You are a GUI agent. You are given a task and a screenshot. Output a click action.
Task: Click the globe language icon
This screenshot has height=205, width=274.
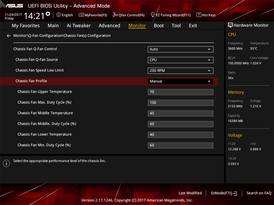click(59, 15)
